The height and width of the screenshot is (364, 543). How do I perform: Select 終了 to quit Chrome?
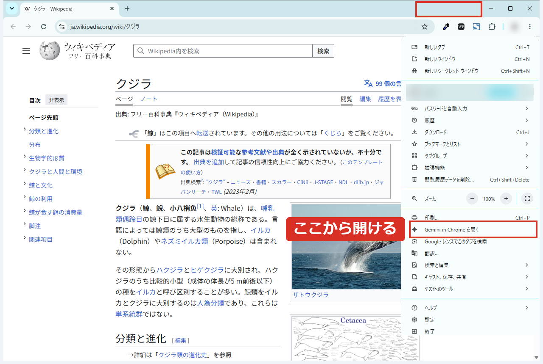click(470, 331)
